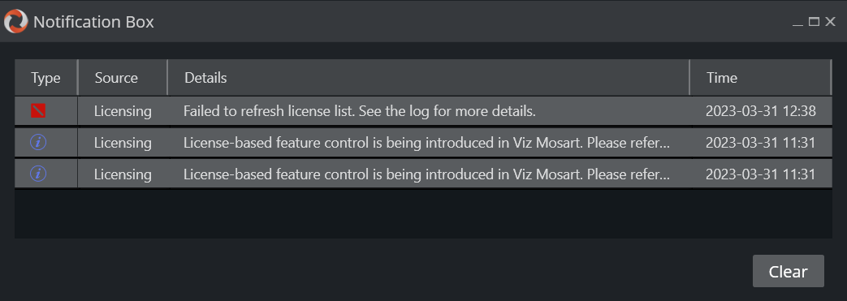
Task: Click Licensing source in the last row
Action: [x=123, y=174]
